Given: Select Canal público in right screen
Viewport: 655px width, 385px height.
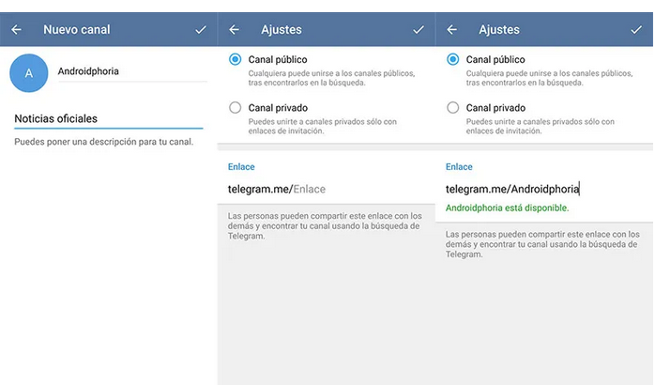Looking at the screenshot, I should (453, 59).
